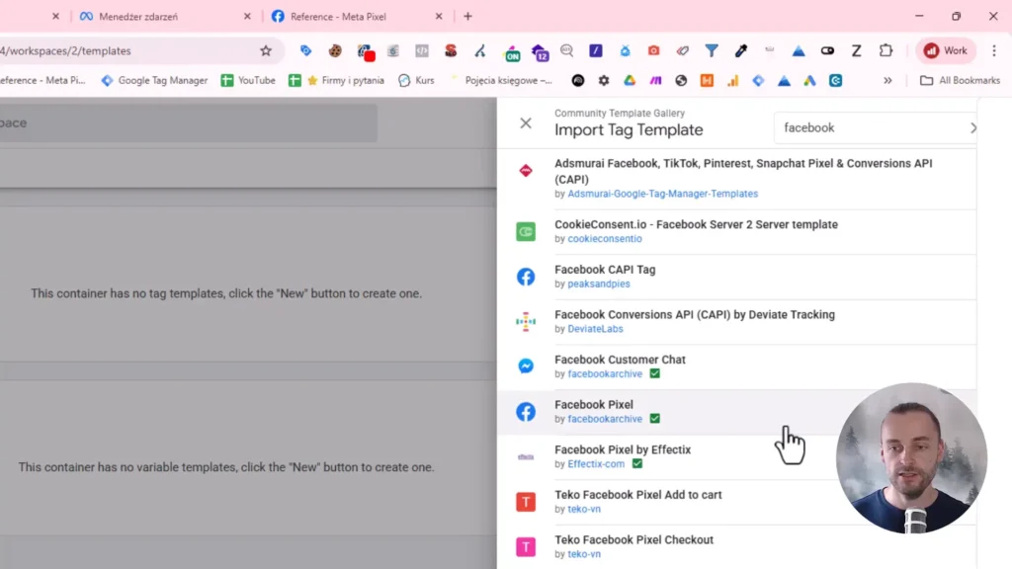Follow facebookarchive link under Facebook Customer Chat
This screenshot has width=1012, height=569.
(604, 374)
